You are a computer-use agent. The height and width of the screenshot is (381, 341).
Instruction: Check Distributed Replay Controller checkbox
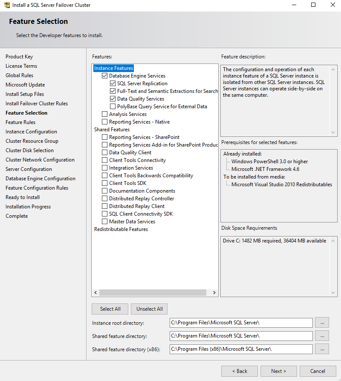click(x=104, y=199)
